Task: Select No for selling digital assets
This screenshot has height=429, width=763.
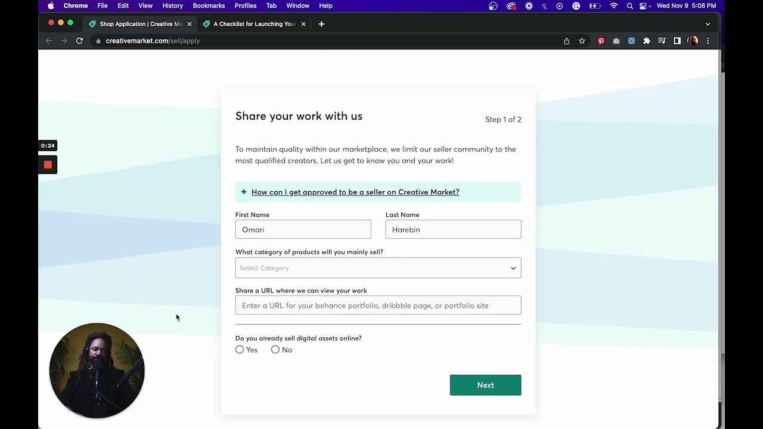Action: [x=275, y=350]
